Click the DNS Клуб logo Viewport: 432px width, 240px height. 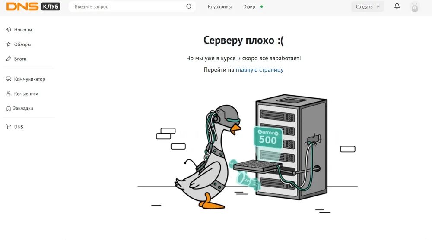33,6
